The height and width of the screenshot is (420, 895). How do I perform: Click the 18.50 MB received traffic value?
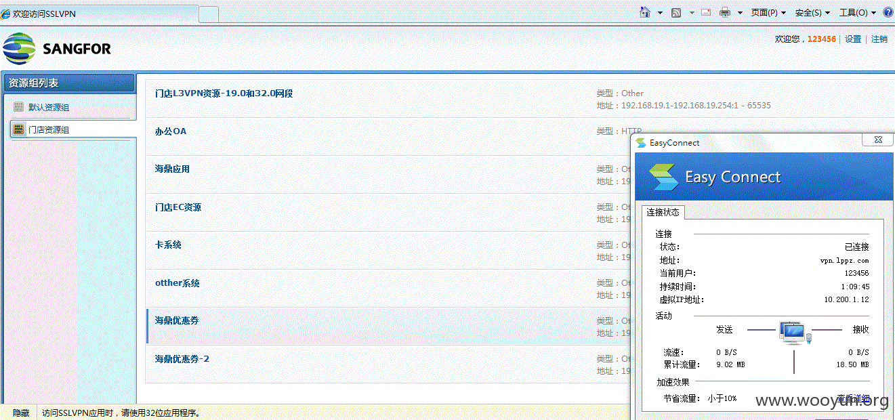[x=852, y=364]
